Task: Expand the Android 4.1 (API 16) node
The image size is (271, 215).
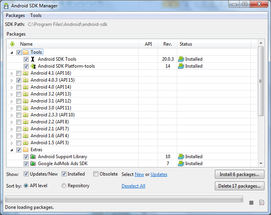Action: coord(12,73)
